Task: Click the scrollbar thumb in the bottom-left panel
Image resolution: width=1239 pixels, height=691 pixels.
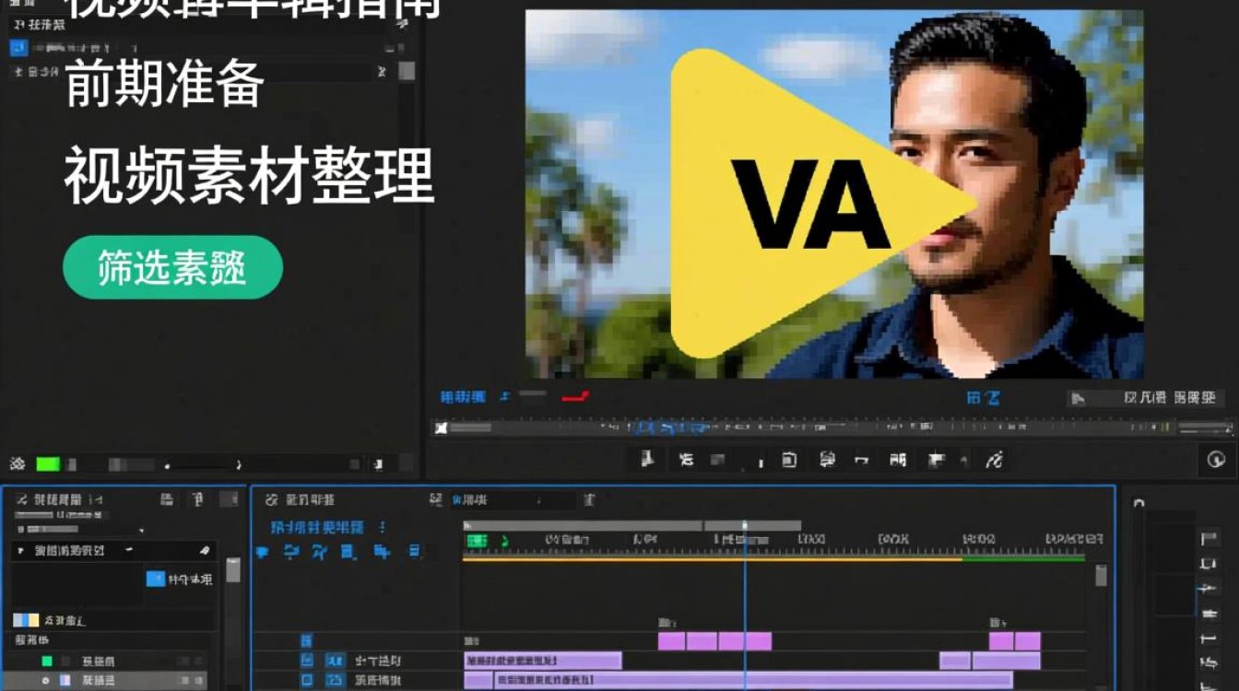Action: (x=233, y=569)
